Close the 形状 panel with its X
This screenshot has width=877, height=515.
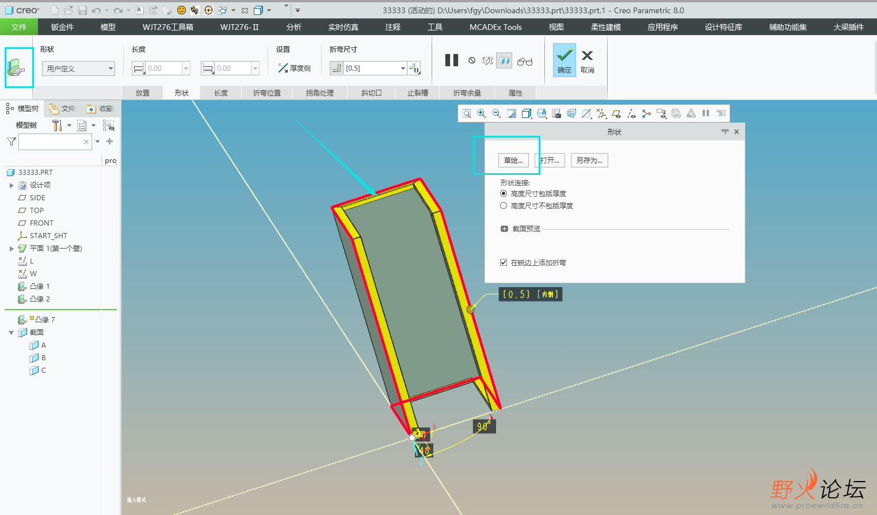tap(737, 132)
